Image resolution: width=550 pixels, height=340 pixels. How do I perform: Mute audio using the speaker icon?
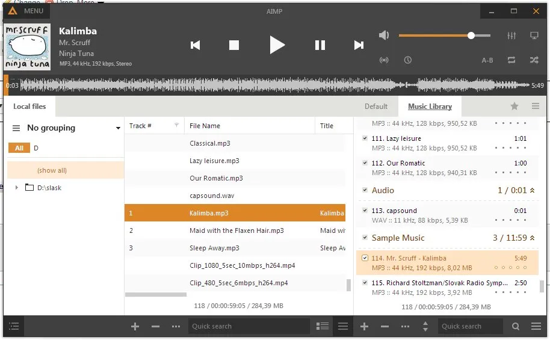384,36
